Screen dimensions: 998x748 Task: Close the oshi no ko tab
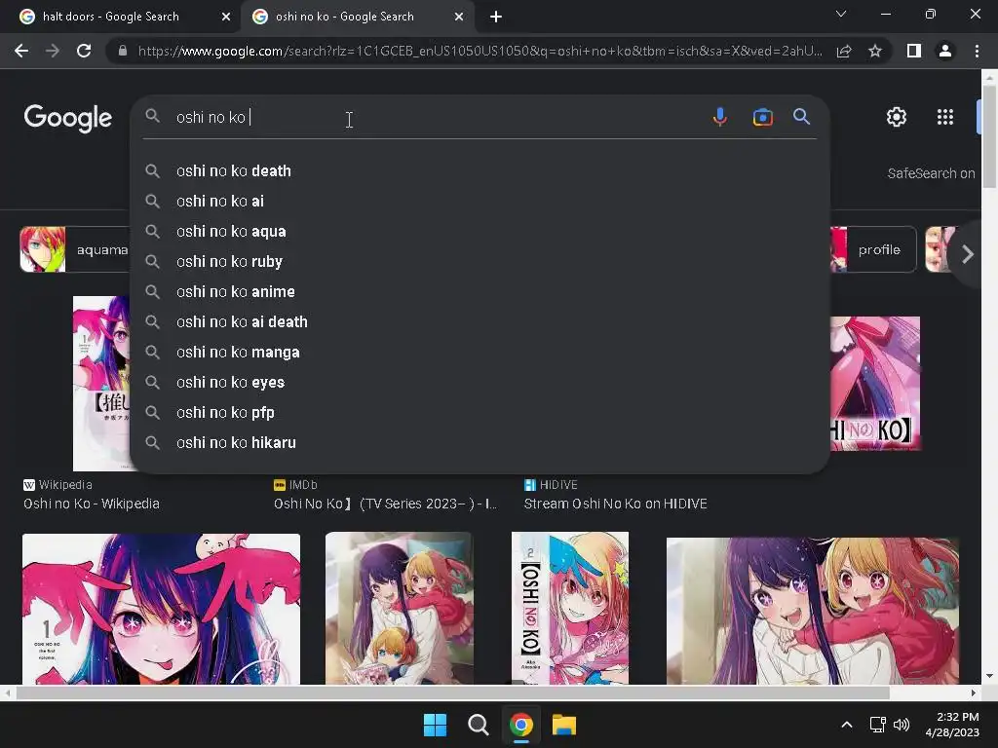459,17
